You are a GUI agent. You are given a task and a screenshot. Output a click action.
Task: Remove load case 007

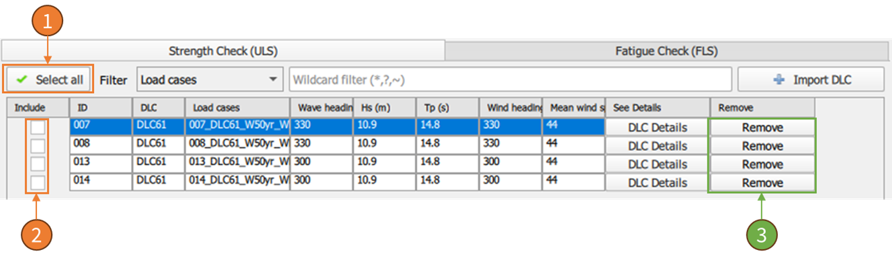[762, 127]
